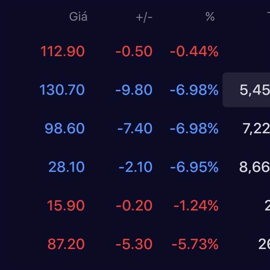270x270 pixels.
Task: Click the +/- column header
Action: [144, 17]
